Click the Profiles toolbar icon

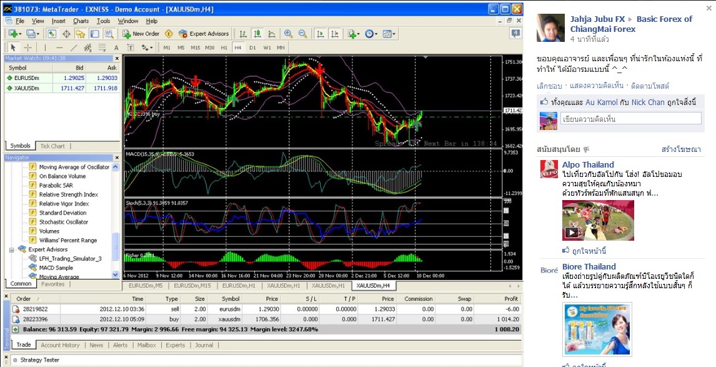[x=32, y=34]
